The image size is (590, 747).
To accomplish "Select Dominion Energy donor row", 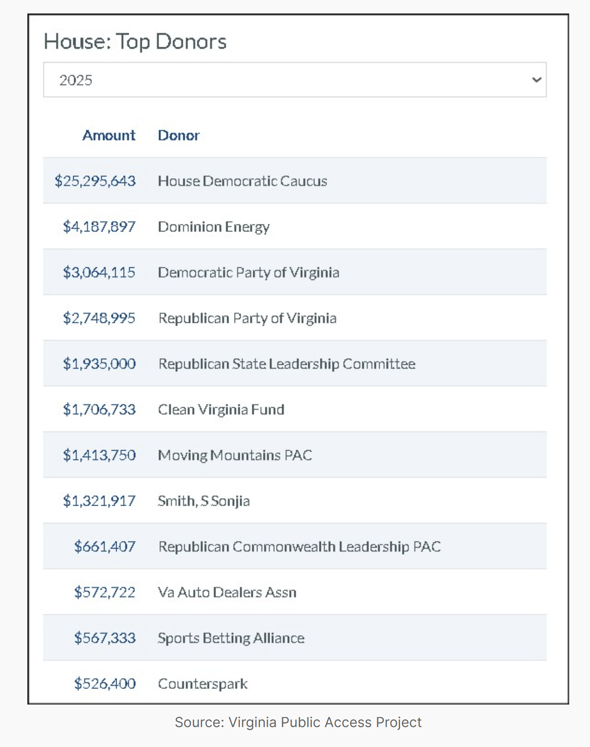I will [214, 227].
